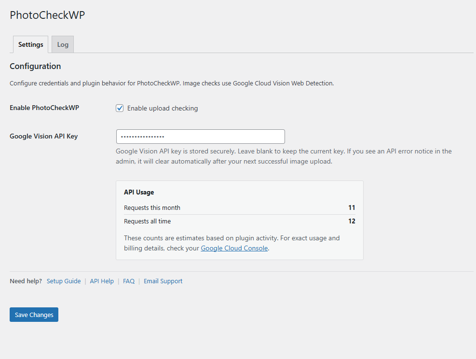Click the value 11 for monthly requests
Viewport: 476px width, 359px height.
pyautogui.click(x=352, y=208)
